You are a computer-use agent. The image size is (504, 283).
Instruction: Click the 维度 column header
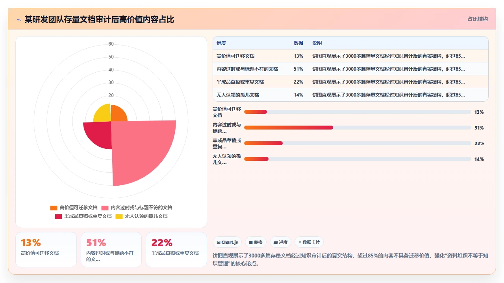pos(221,43)
